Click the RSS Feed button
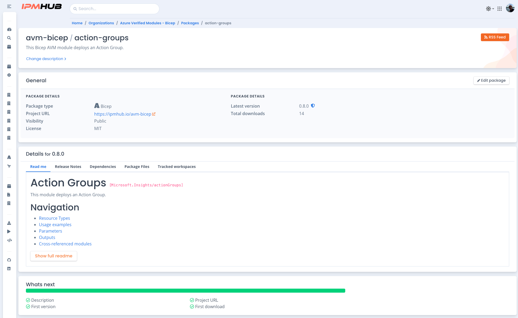 495,37
